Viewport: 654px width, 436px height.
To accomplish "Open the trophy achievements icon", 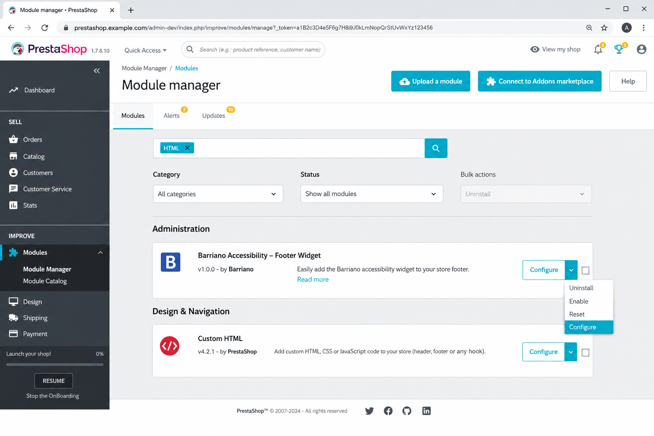I will point(619,49).
